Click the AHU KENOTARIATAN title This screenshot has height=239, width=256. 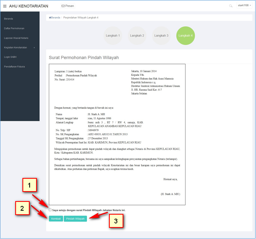[28, 6]
